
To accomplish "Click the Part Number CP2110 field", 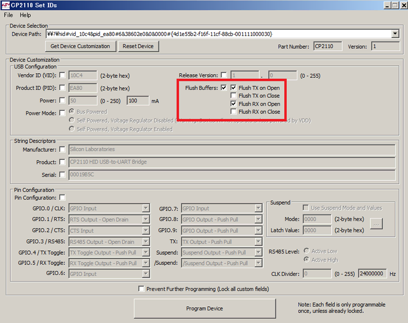I will click(x=328, y=47).
